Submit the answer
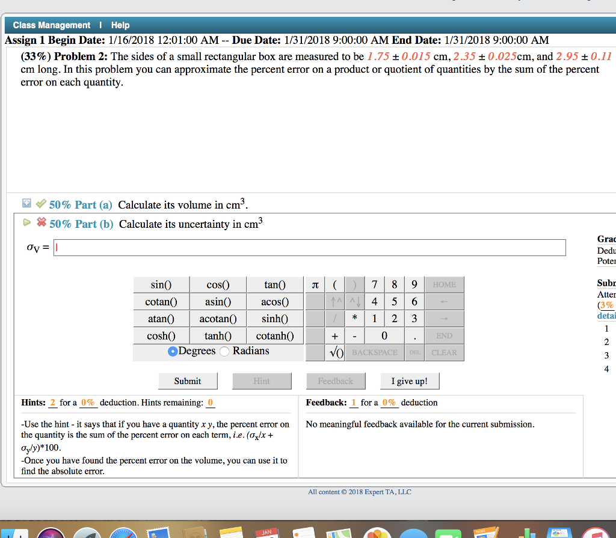Image resolution: width=616 pixels, height=538 pixels. click(x=188, y=381)
